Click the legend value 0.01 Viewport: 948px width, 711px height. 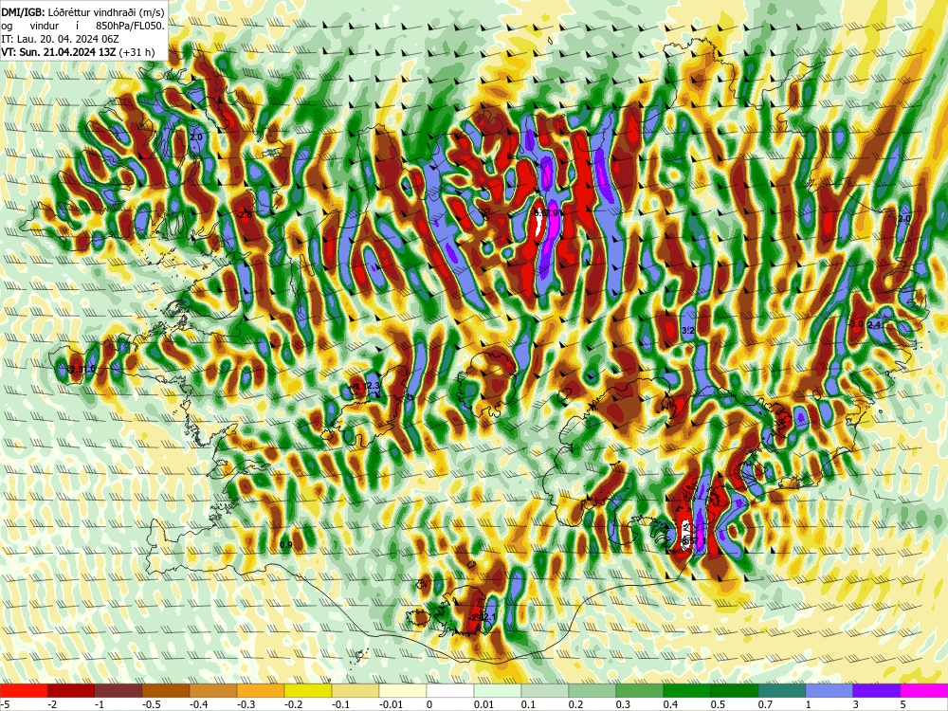[x=483, y=704]
